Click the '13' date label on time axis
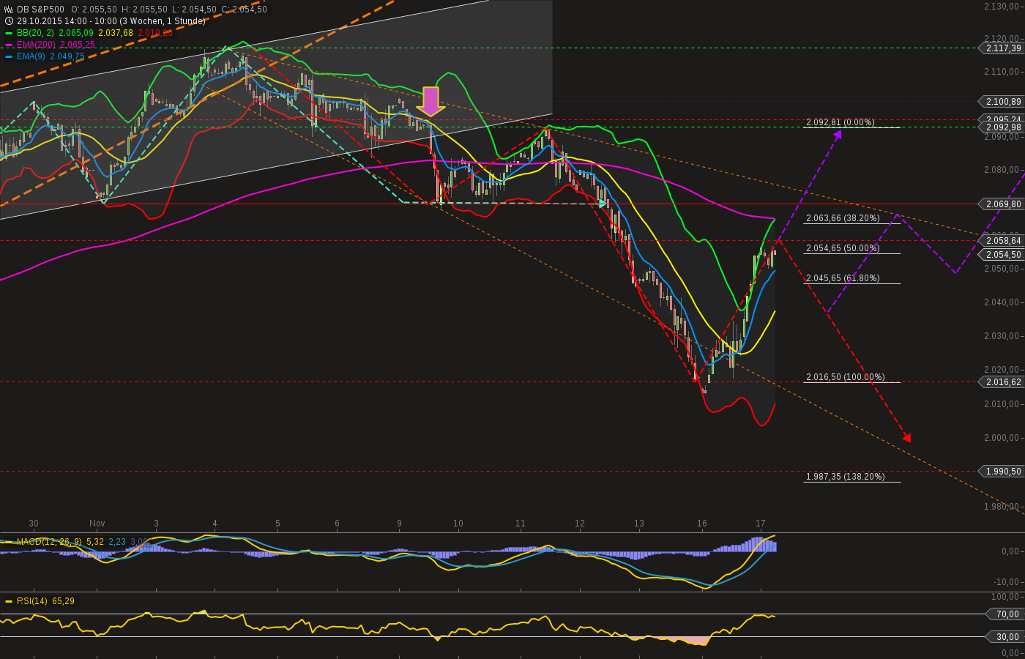The image size is (1025, 659). (x=639, y=524)
